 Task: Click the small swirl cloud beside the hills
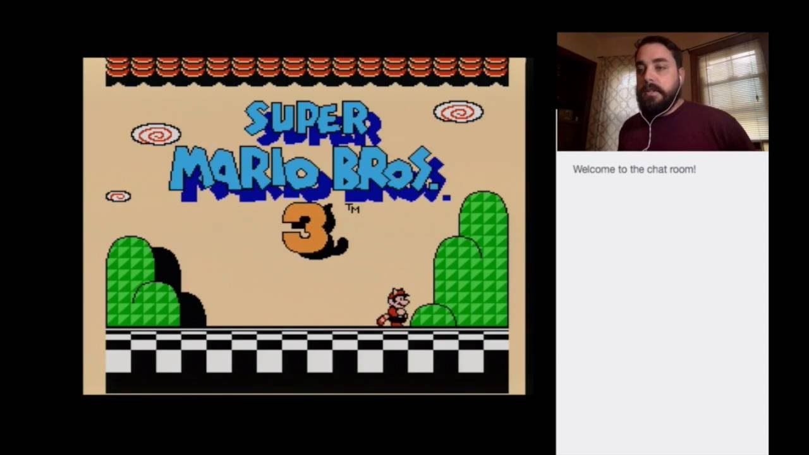pyautogui.click(x=118, y=197)
